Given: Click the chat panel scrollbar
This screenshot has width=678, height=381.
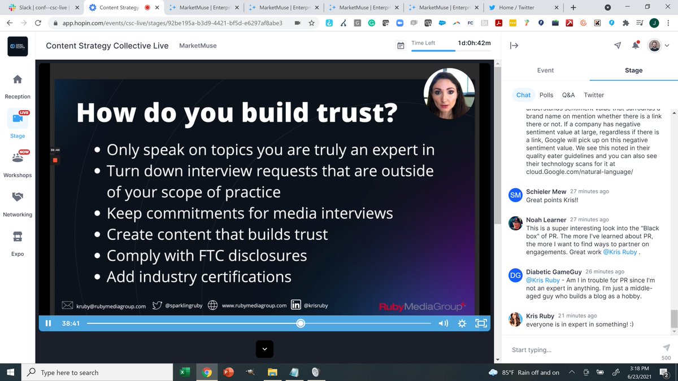Looking at the screenshot, I should tap(673, 319).
